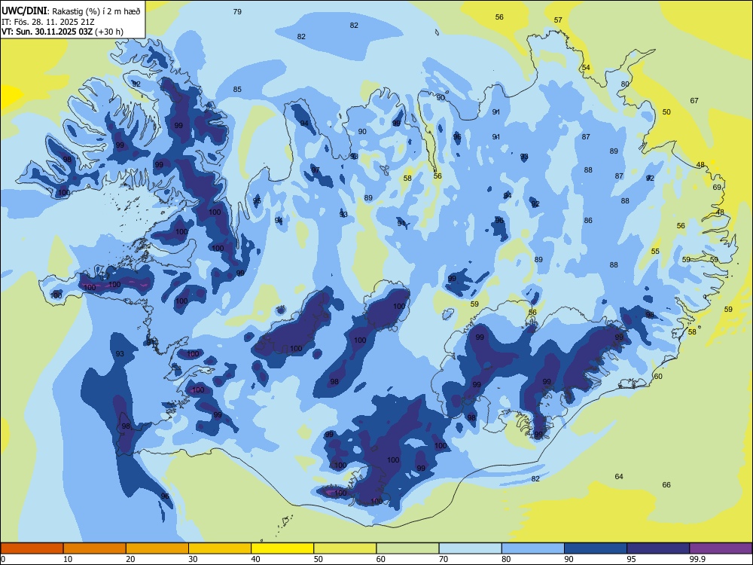Click the legend label 95
Screen dimensions: 753x565
632,559
